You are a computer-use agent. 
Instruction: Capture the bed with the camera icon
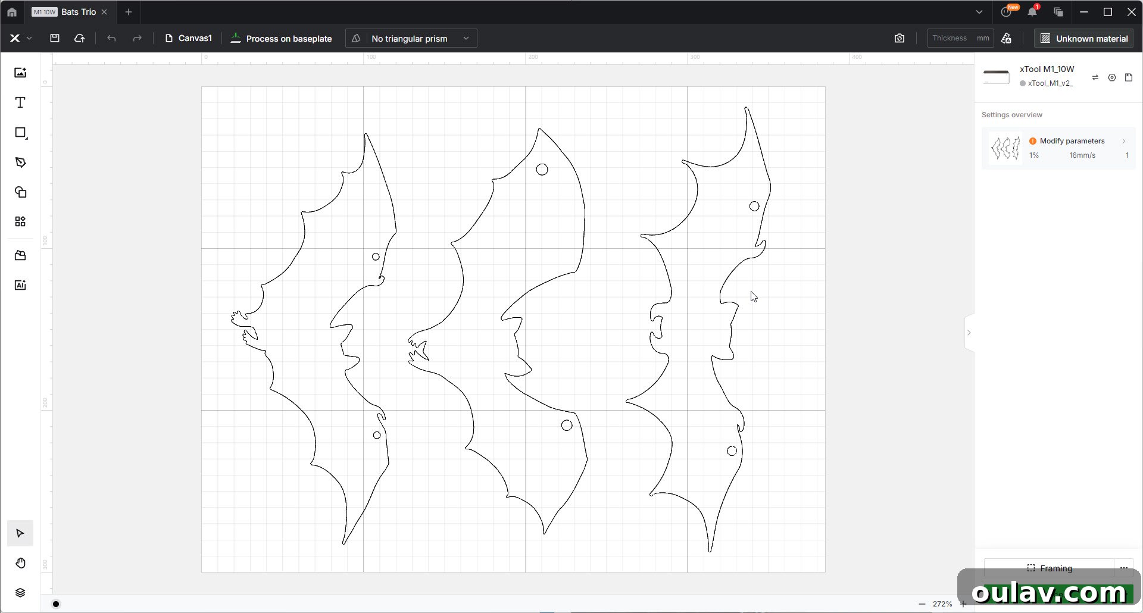tap(900, 38)
